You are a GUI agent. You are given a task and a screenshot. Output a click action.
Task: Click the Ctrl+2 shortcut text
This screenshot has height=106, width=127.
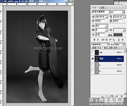(119, 65)
